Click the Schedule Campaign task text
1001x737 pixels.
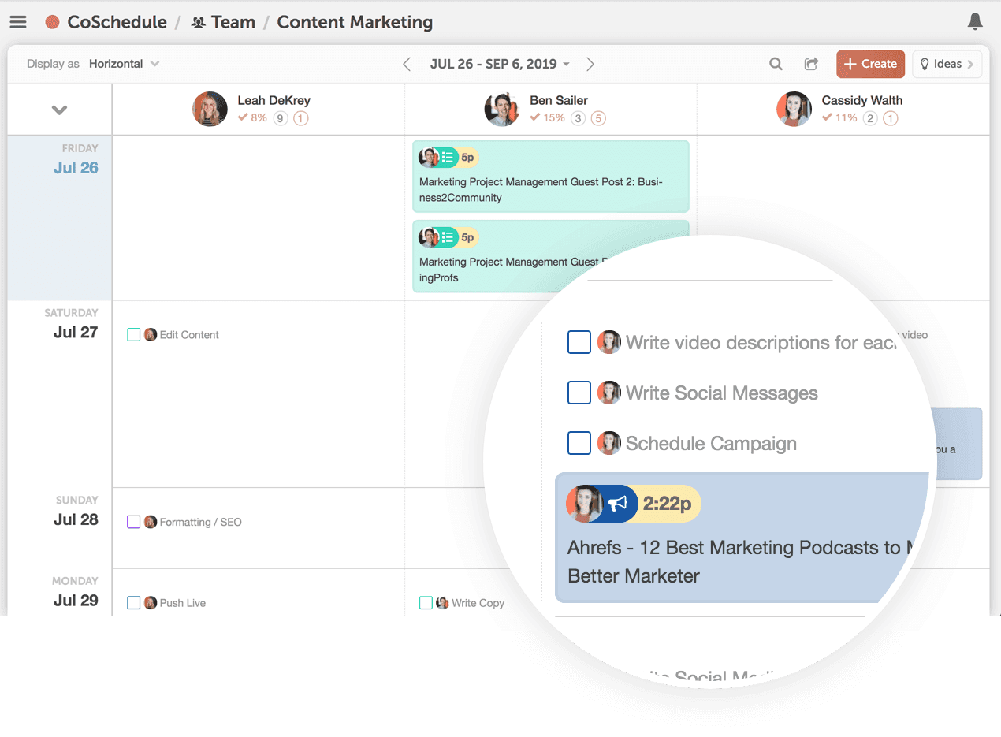click(711, 443)
